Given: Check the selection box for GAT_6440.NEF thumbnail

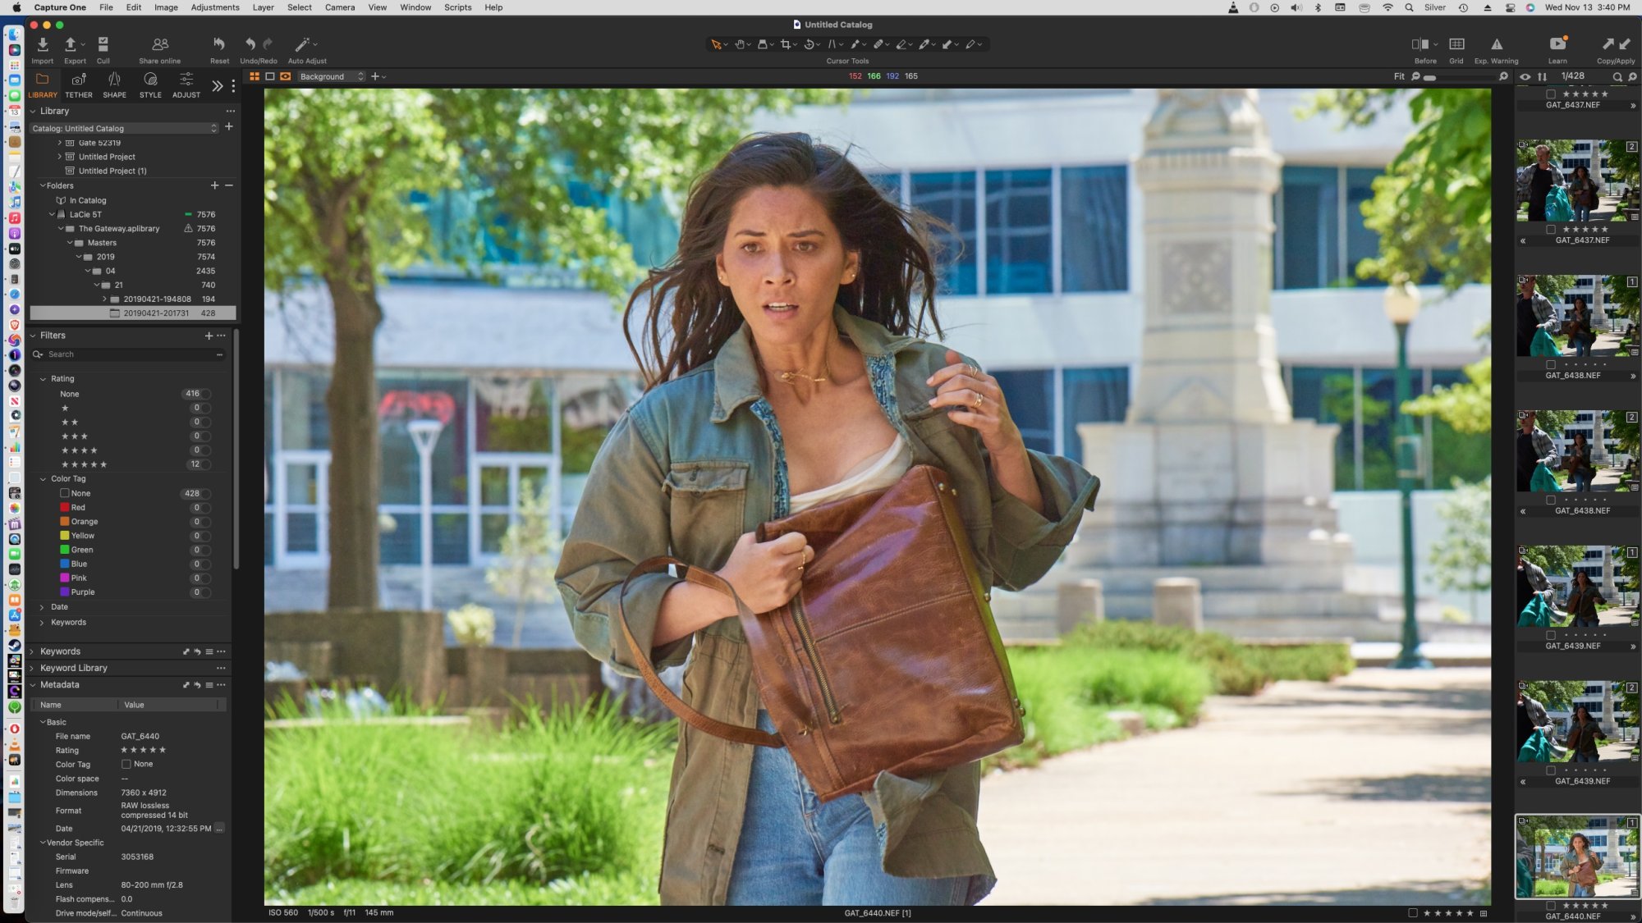Looking at the screenshot, I should pos(1551,906).
